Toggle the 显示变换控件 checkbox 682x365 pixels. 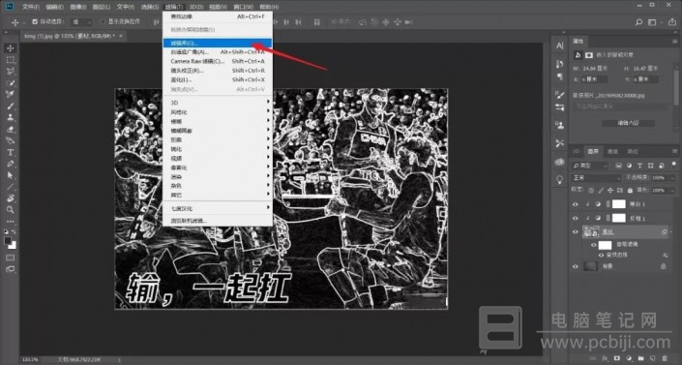[x=103, y=21]
